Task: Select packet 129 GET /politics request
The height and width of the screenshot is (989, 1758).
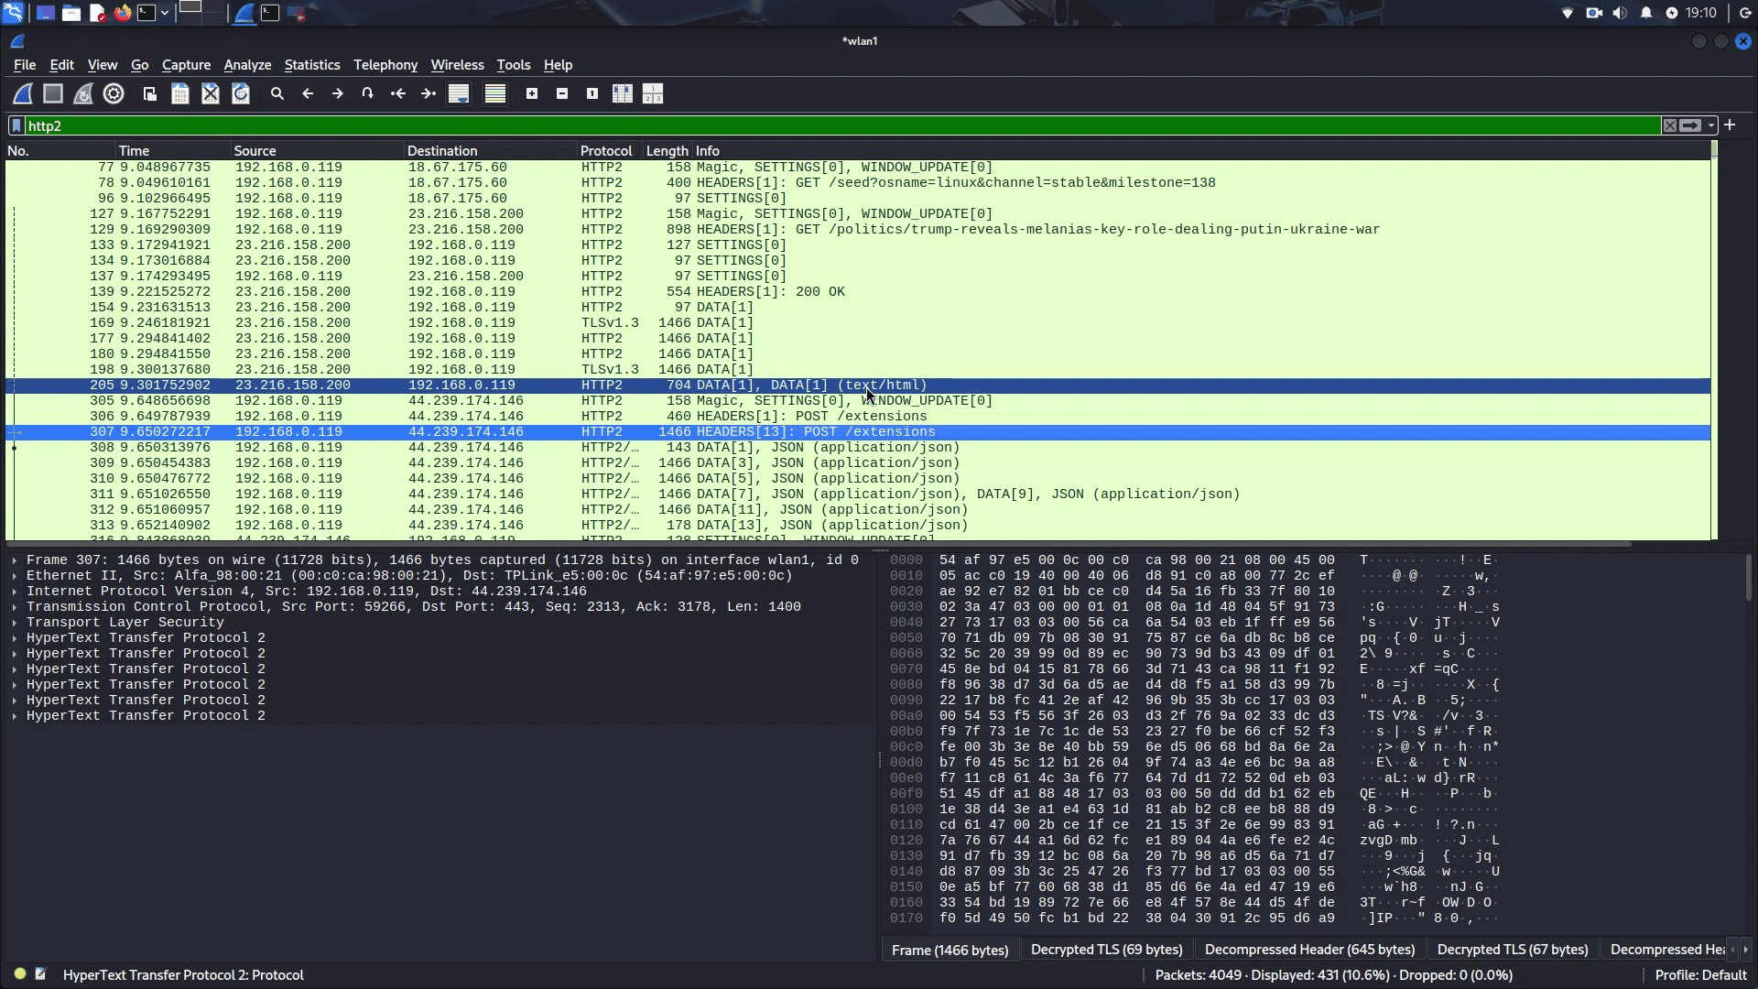Action: tap(858, 229)
